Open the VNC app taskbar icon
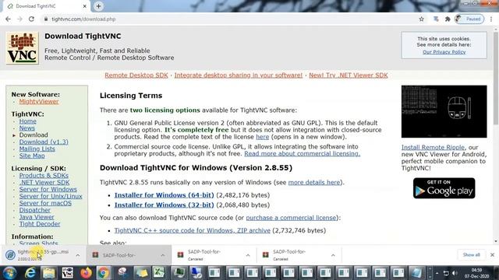This screenshot has width=499, height=280. click(x=68, y=273)
